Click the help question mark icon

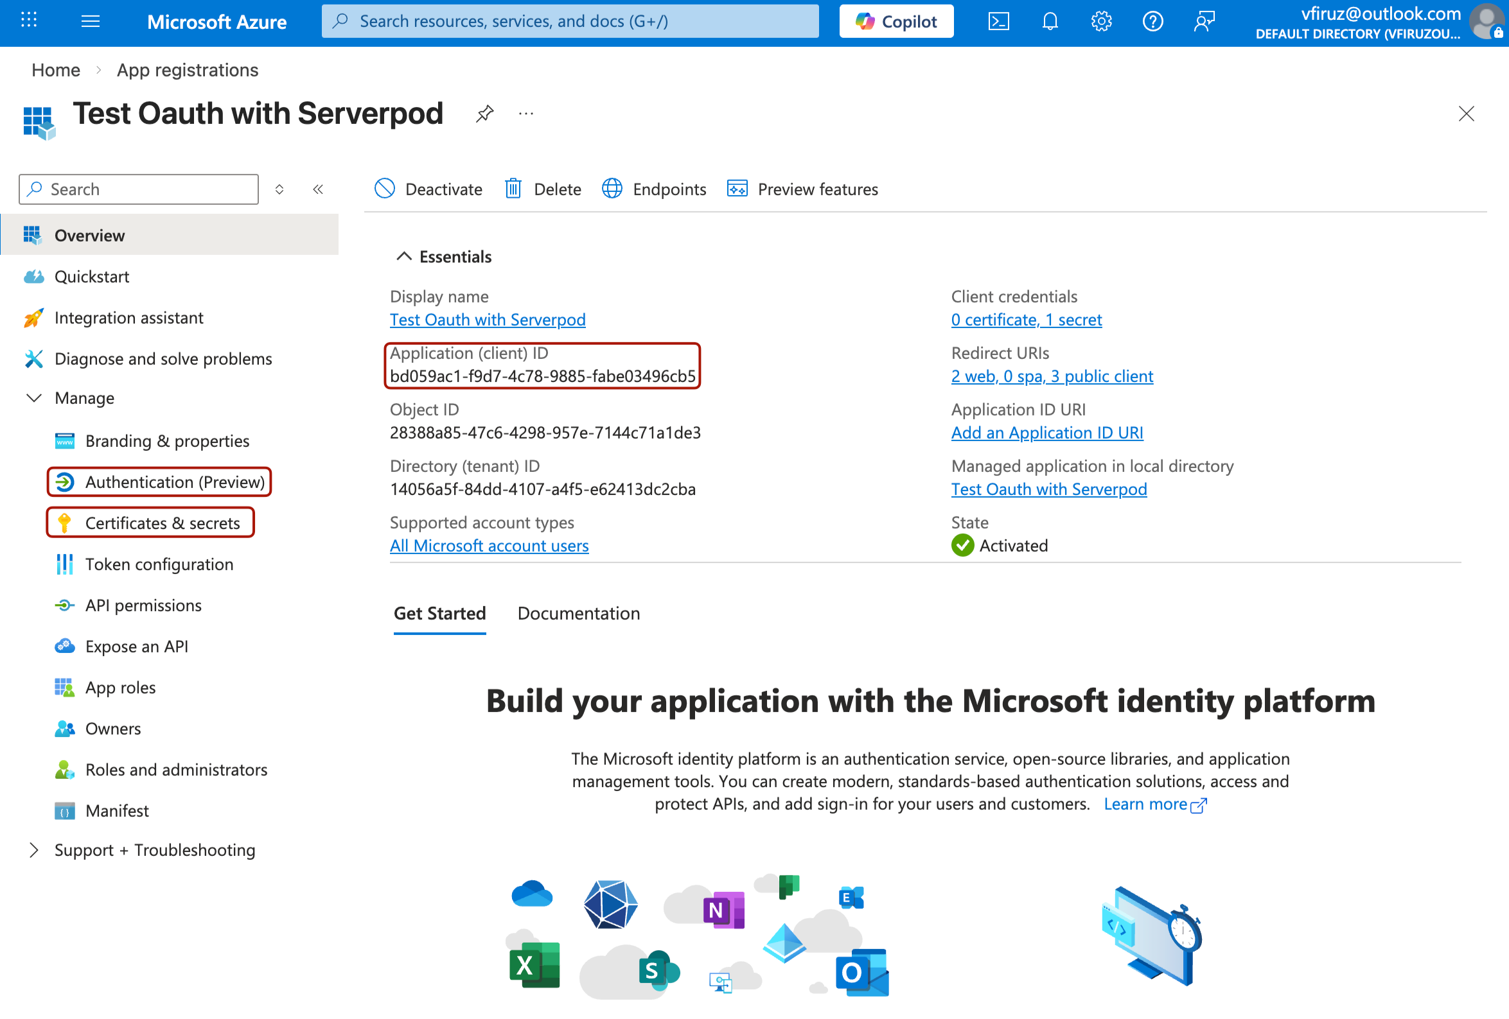click(x=1152, y=21)
